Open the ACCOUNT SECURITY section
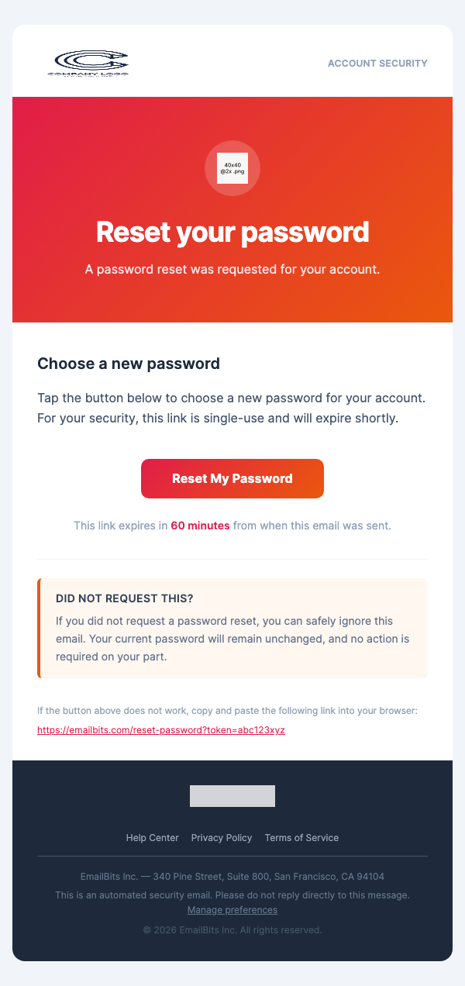The image size is (465, 986). point(377,63)
